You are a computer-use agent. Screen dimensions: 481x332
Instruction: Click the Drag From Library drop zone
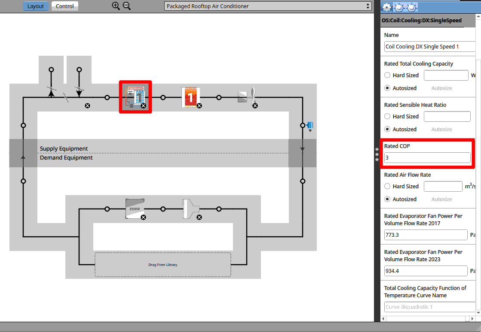tap(162, 265)
